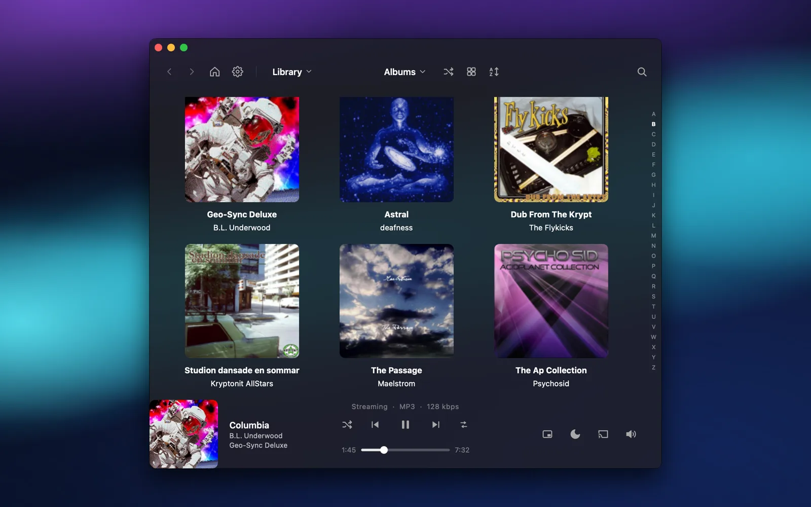Click the deafness artist name
The image size is (811, 507).
(396, 228)
